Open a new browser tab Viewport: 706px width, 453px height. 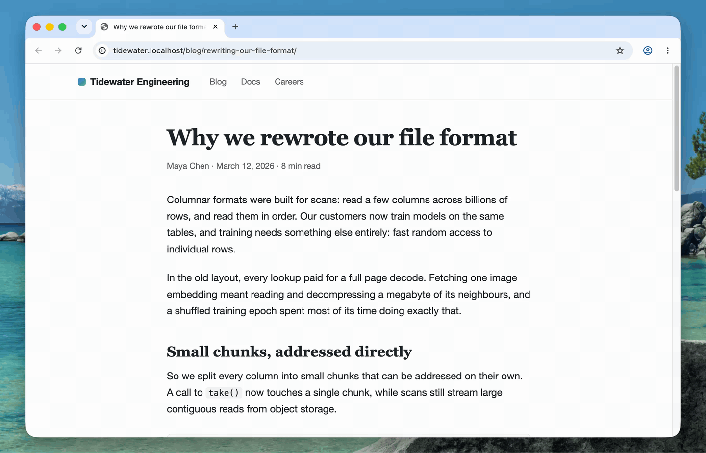(x=235, y=27)
